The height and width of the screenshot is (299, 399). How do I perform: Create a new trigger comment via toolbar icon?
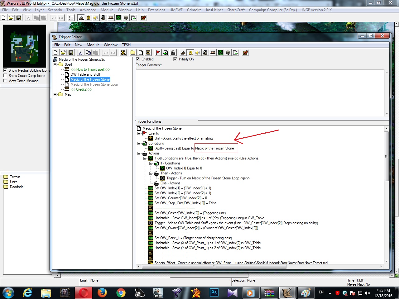coord(148,53)
